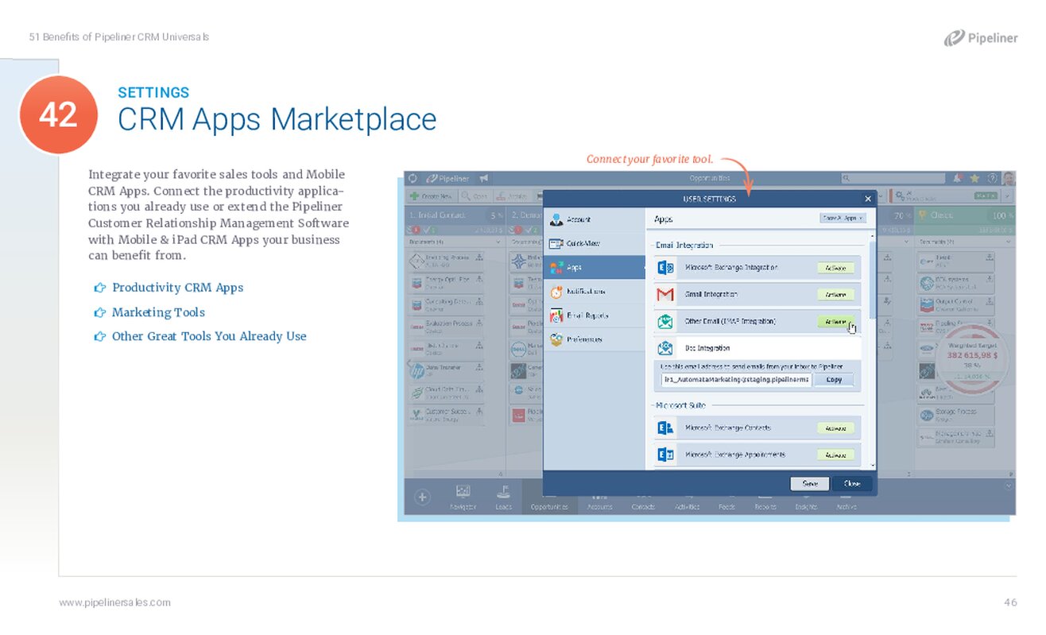Viewport: 1046px width, 635px height.
Task: Open Notifications settings section
Action: [587, 292]
